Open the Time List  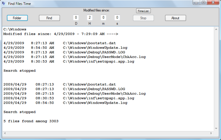(143, 11)
